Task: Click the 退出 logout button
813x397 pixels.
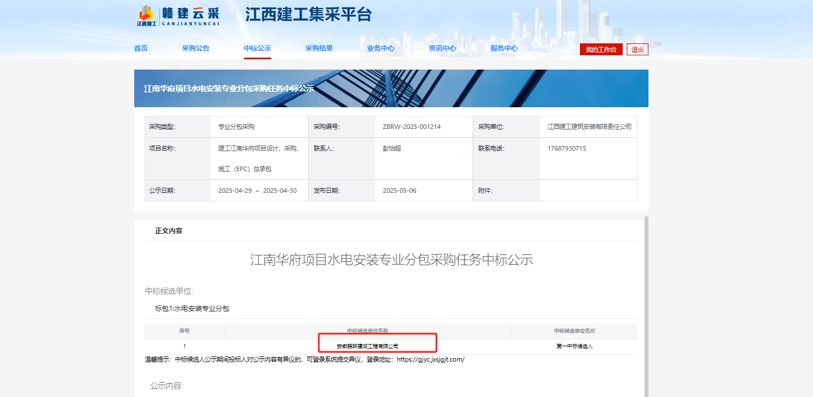Action: 638,50
